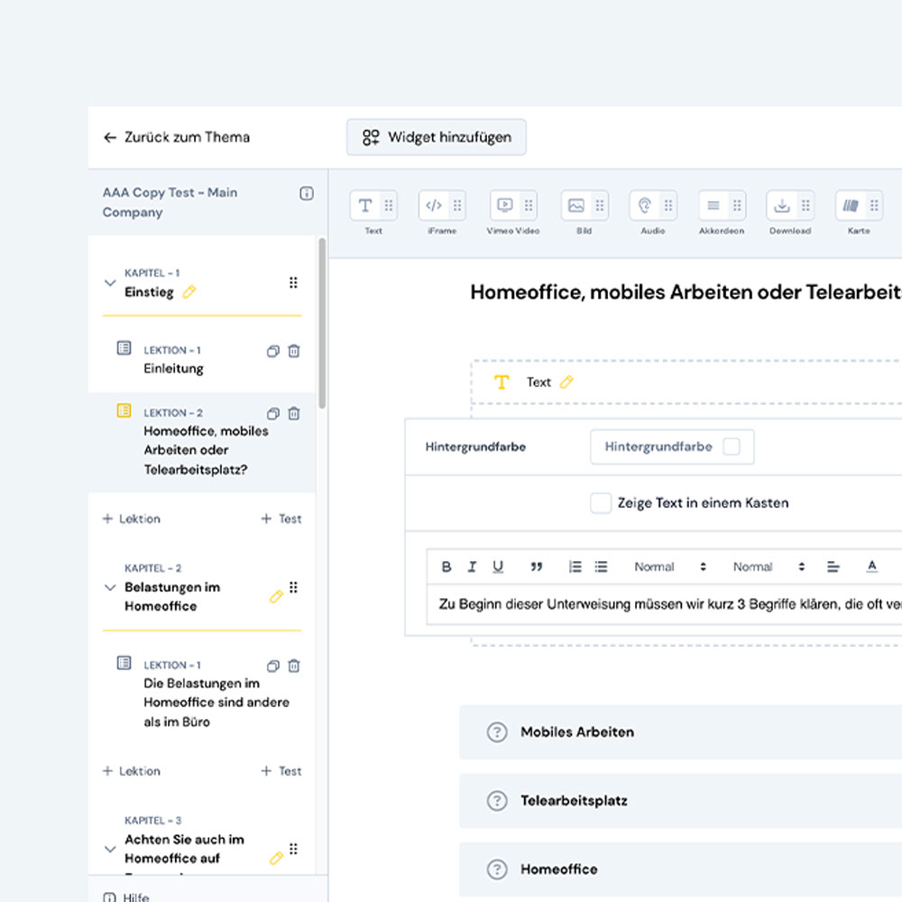This screenshot has width=902, height=902.
Task: Collapse the Einstieg chapter
Action: pyautogui.click(x=110, y=281)
